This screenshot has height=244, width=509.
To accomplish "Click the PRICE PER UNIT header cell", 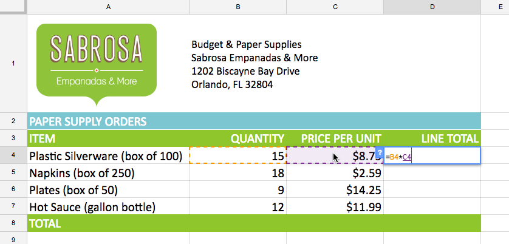I will 335,138.
